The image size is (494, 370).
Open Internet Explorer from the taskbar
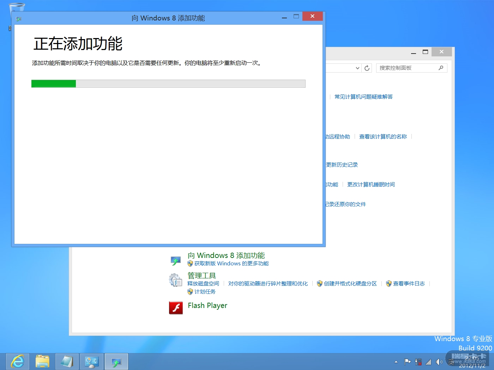18,362
